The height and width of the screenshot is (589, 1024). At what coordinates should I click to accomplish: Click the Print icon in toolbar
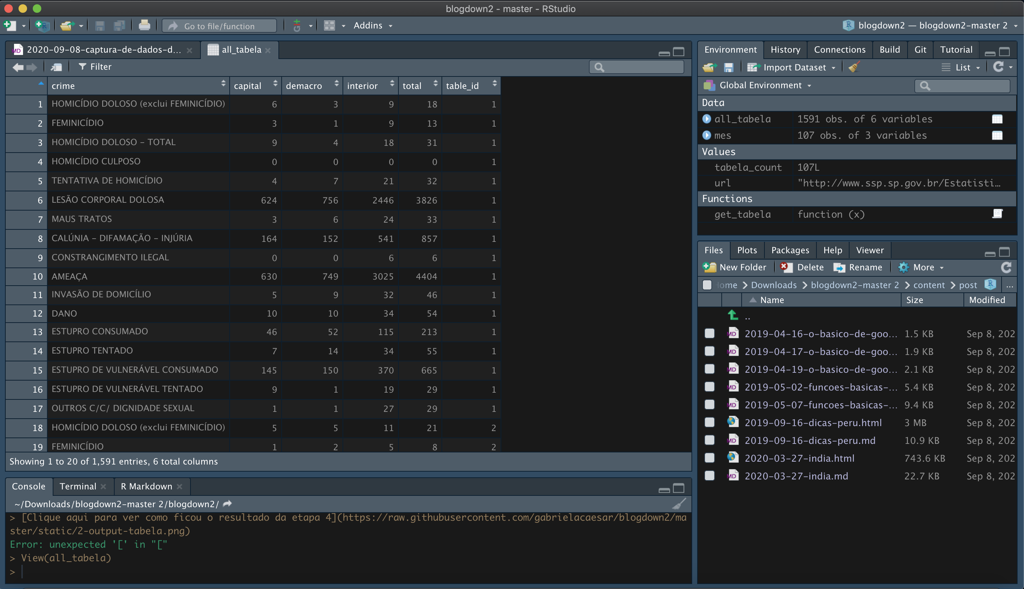pos(144,26)
